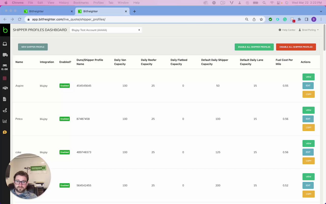Click the page vertical scrollbar
The image size is (326, 204).
tap(324, 38)
